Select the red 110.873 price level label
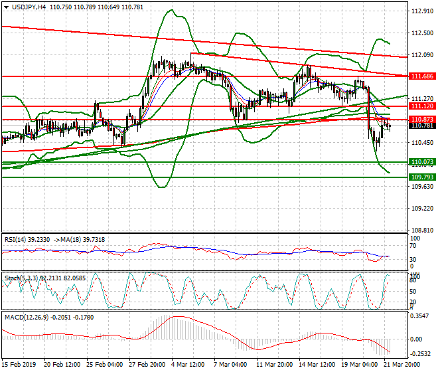This screenshot has width=438, height=372. coord(422,120)
